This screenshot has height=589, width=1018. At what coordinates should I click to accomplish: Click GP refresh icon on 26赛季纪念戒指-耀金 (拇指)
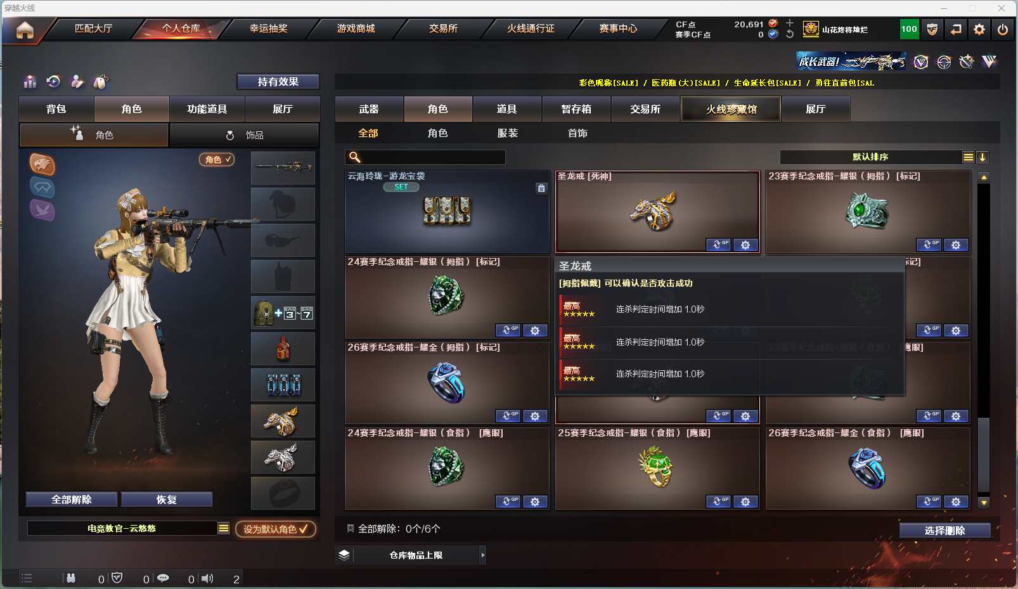(x=508, y=416)
